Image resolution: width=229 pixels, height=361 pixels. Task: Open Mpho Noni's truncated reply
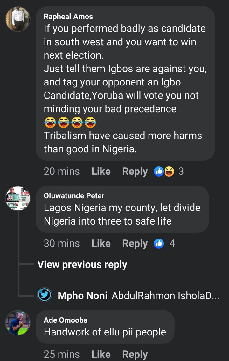[165, 296]
